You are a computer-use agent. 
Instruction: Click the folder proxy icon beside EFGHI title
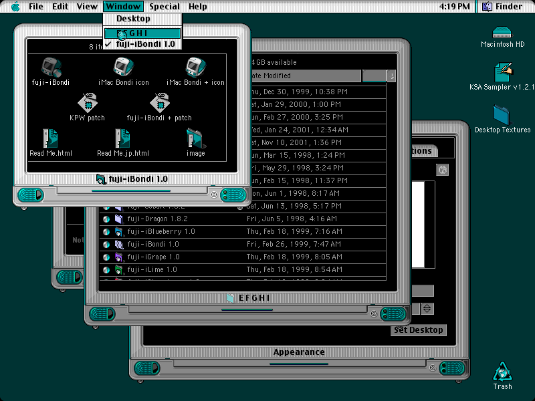coord(230,297)
